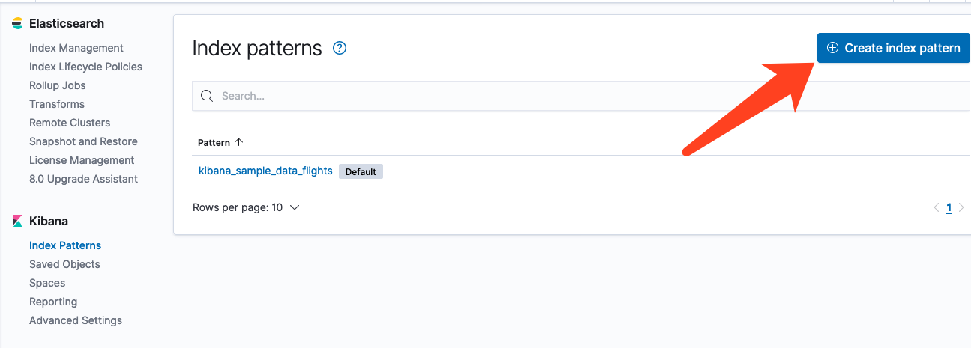Click the Elasticsearch logo icon

(x=17, y=24)
